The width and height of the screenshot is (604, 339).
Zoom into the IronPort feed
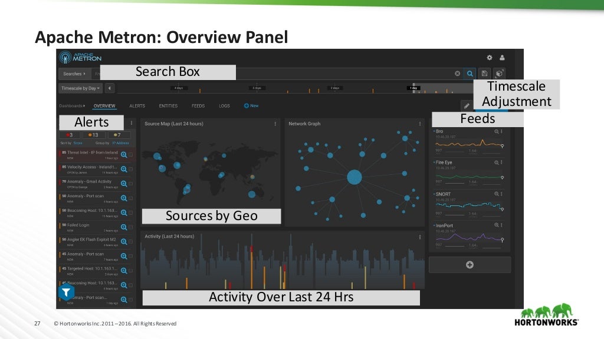[497, 225]
